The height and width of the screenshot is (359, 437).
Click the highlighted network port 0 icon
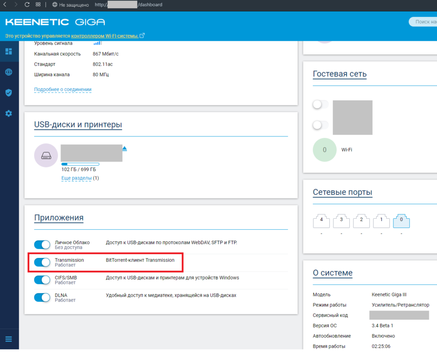402,221
